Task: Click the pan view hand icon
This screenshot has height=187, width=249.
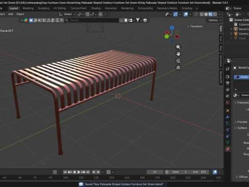Action: (x=178, y=54)
